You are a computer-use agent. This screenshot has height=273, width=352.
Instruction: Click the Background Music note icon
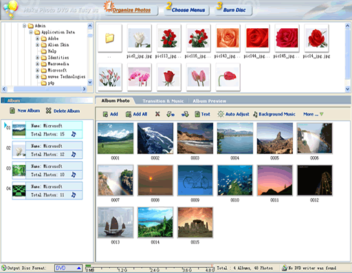[x=255, y=114]
